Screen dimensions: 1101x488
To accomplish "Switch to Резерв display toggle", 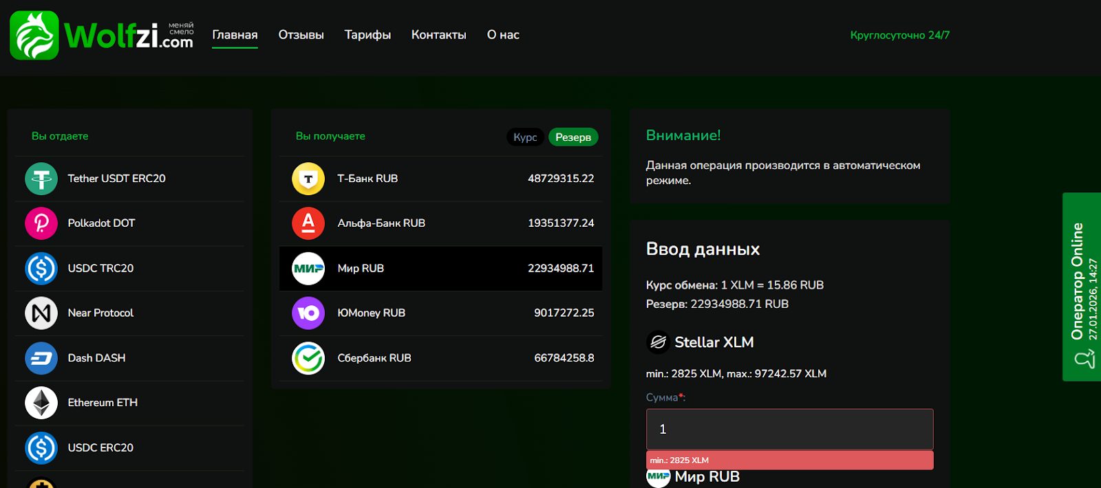I will [573, 137].
